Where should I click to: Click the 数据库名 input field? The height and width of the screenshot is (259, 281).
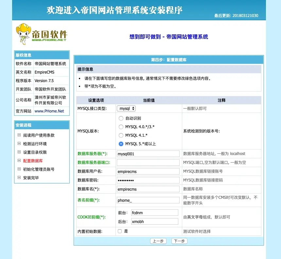click(x=148, y=189)
